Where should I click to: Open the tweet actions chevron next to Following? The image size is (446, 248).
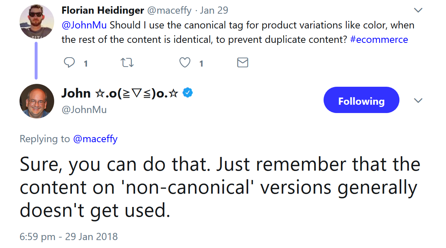pyautogui.click(x=418, y=100)
